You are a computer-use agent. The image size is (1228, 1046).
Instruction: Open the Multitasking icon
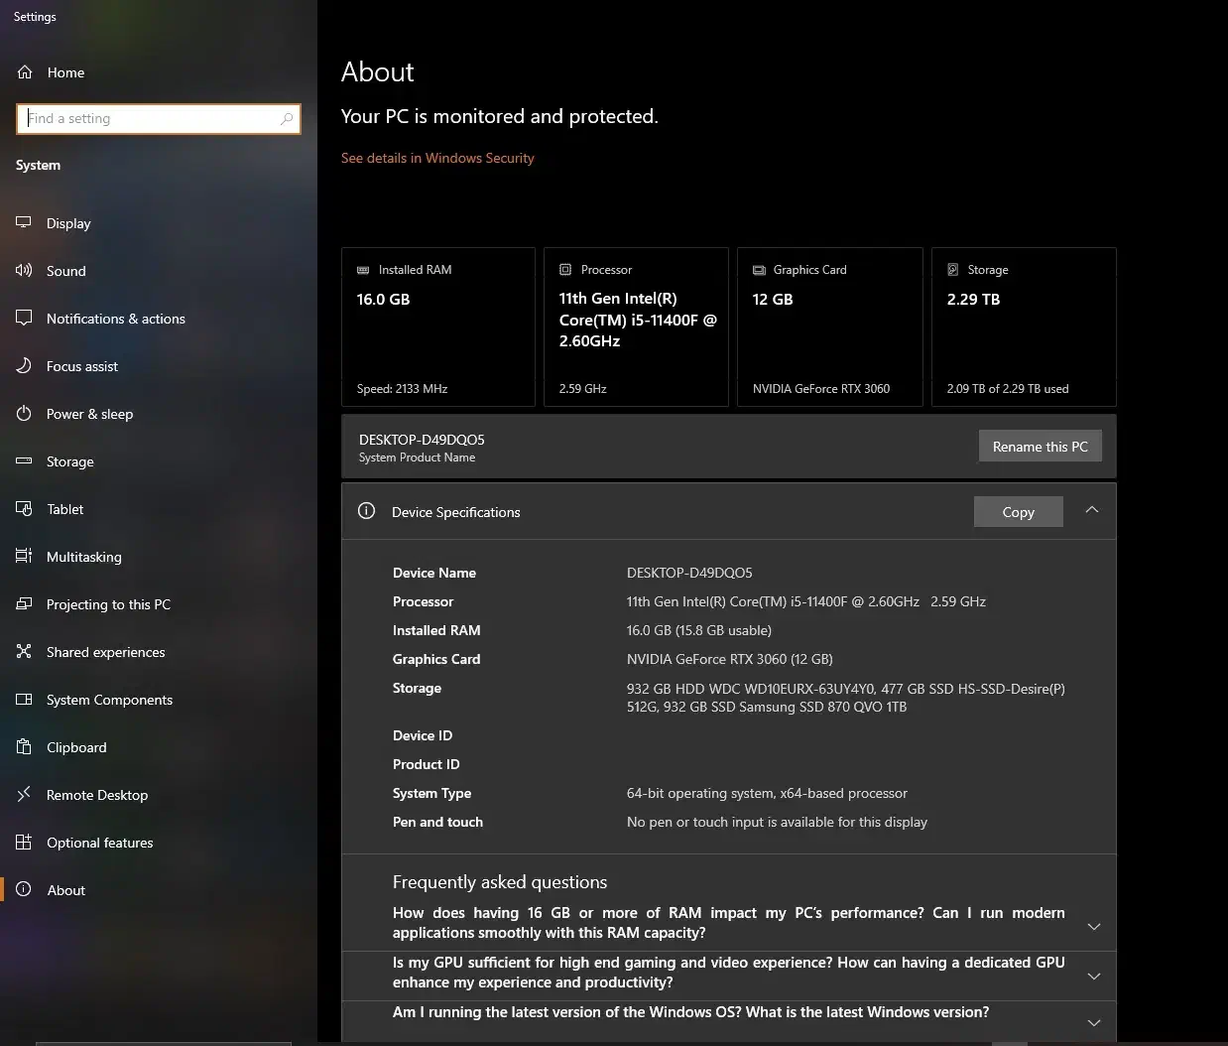tap(24, 557)
